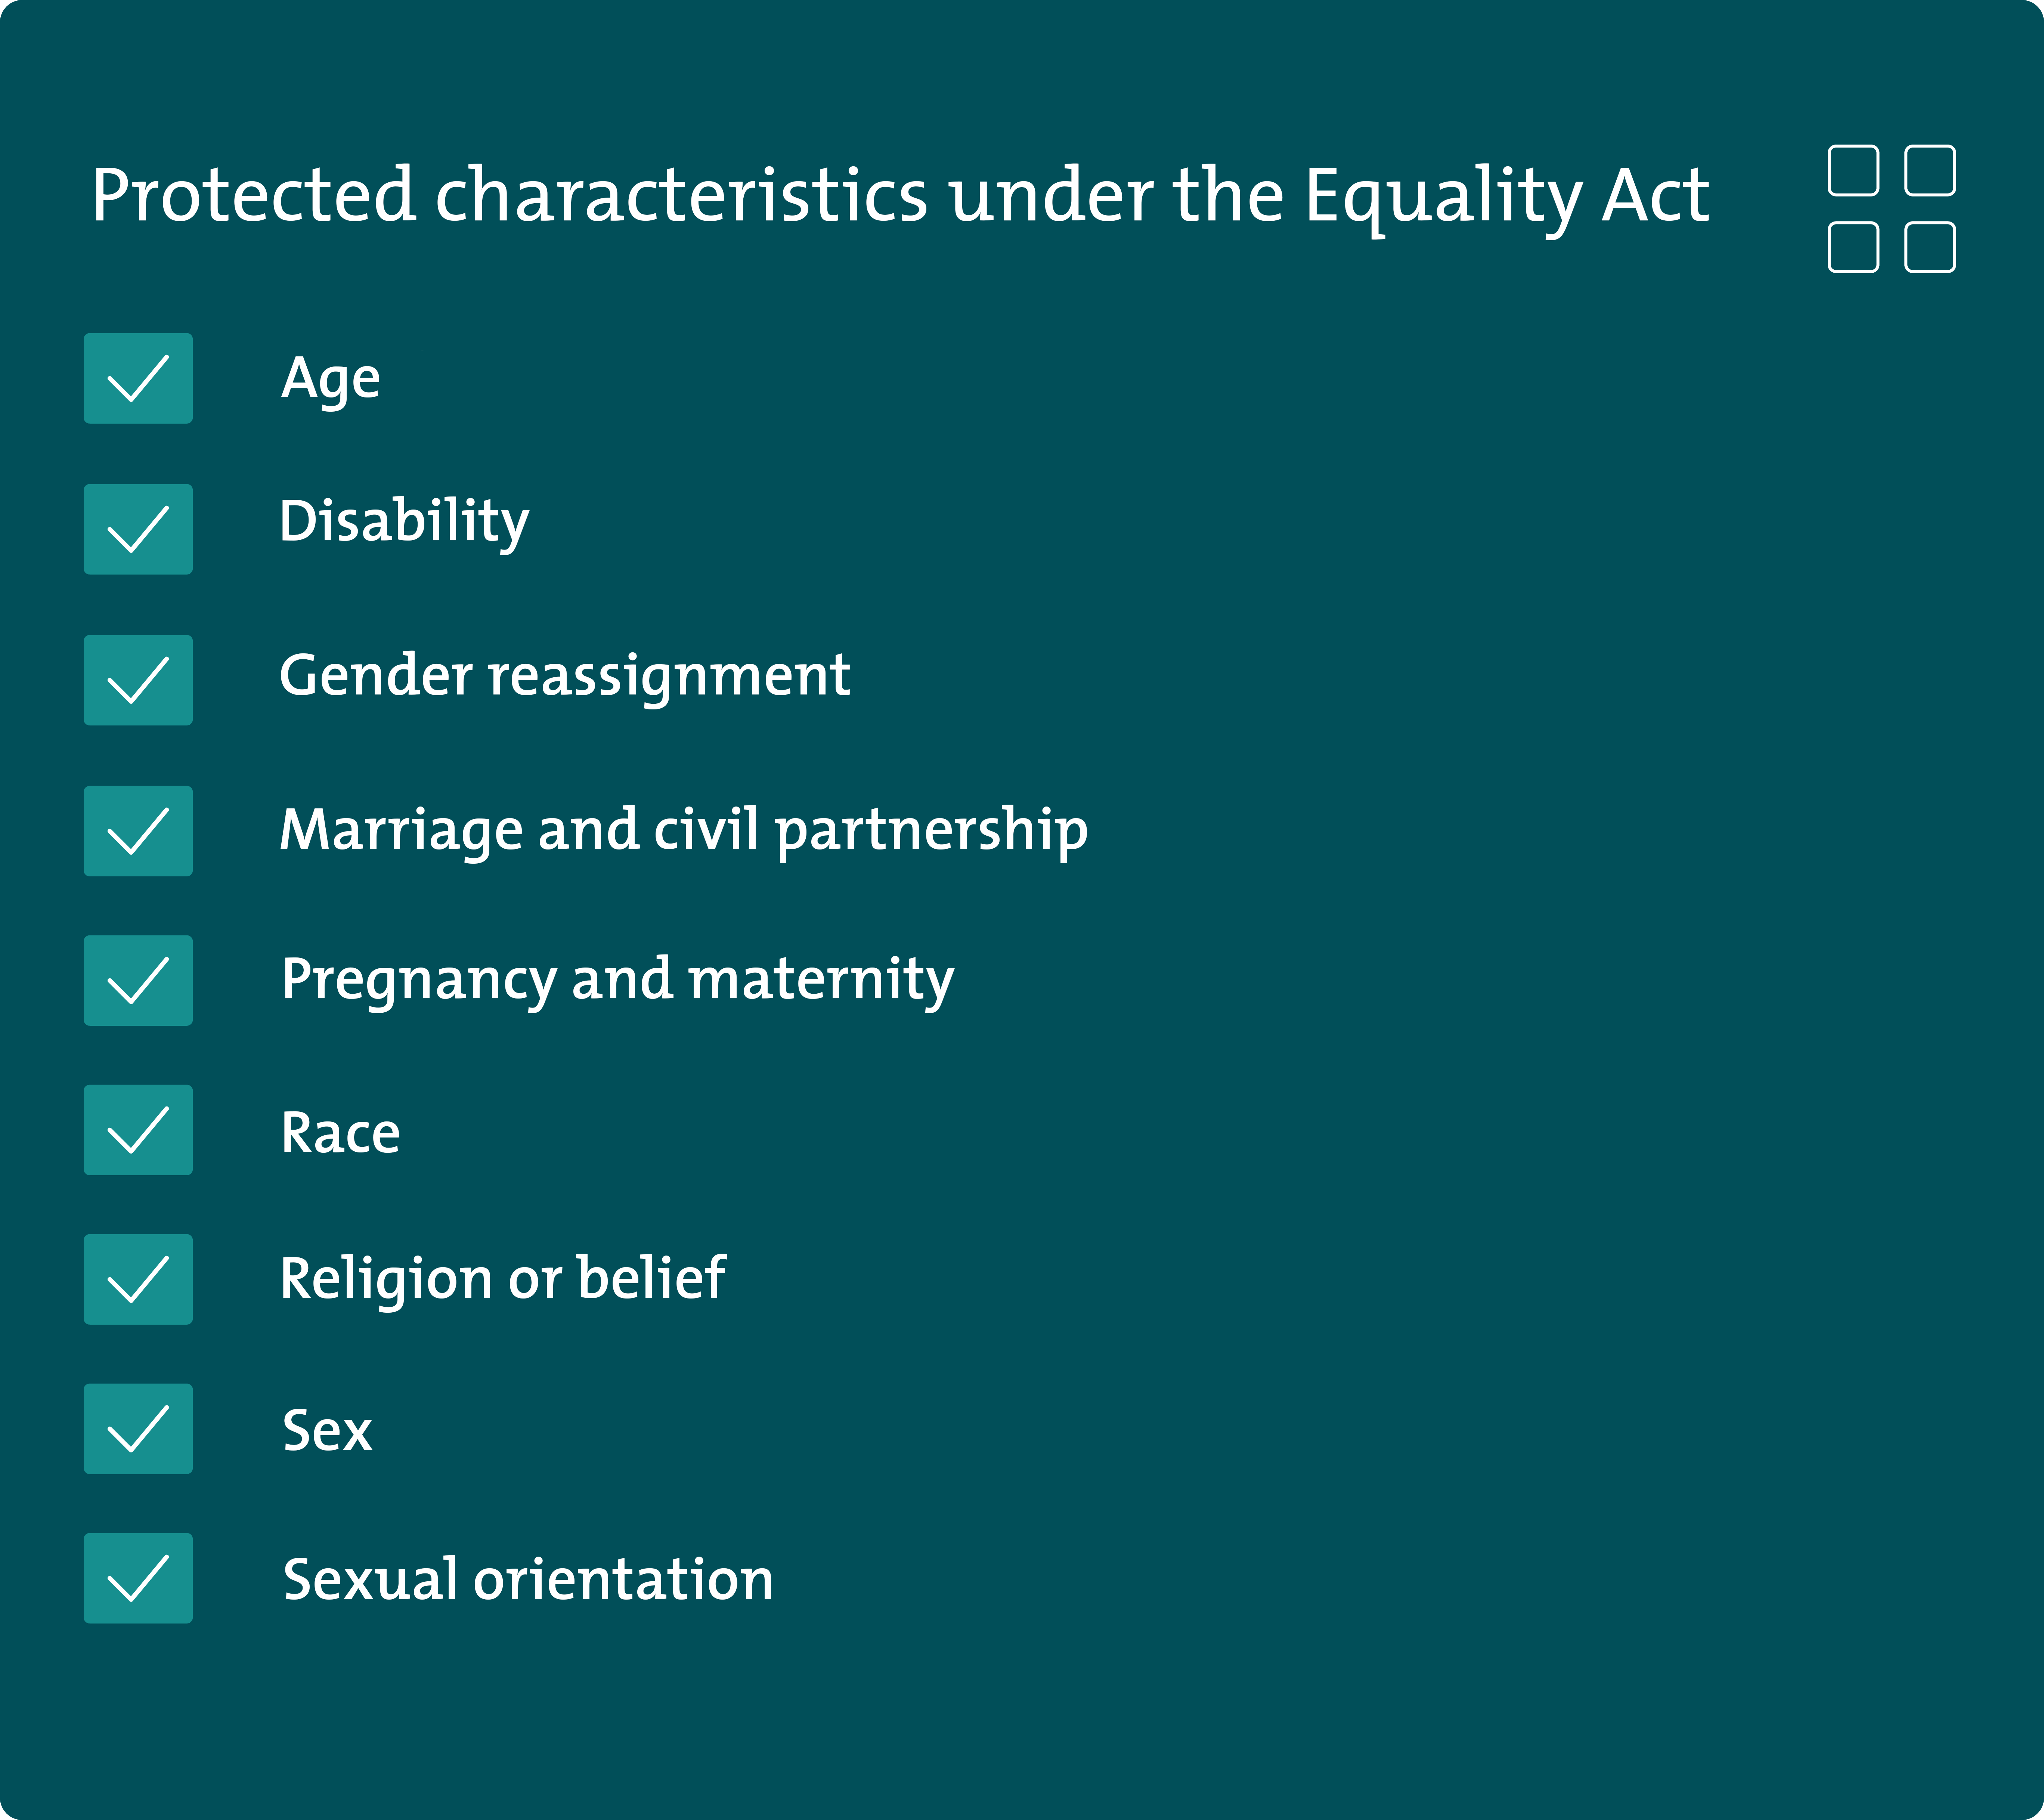The height and width of the screenshot is (1820, 2044).
Task: Toggle the Gender reassignment checkbox
Action: pyautogui.click(x=138, y=680)
